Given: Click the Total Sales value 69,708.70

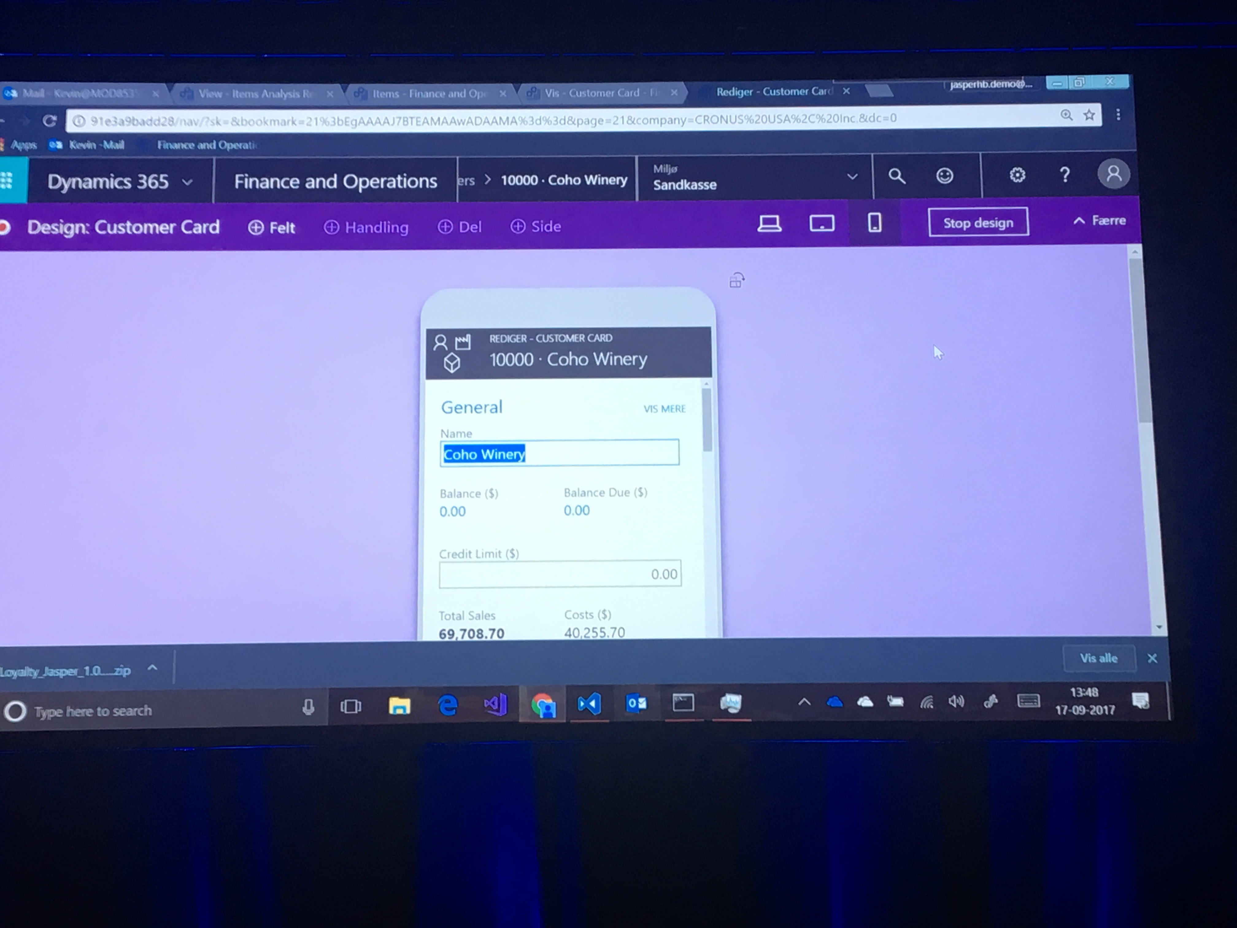Looking at the screenshot, I should (472, 634).
